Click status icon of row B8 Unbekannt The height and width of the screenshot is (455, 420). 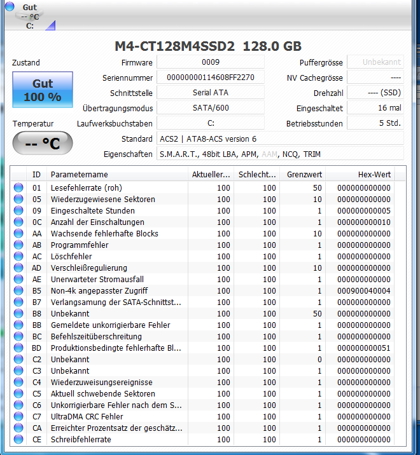[x=18, y=314]
